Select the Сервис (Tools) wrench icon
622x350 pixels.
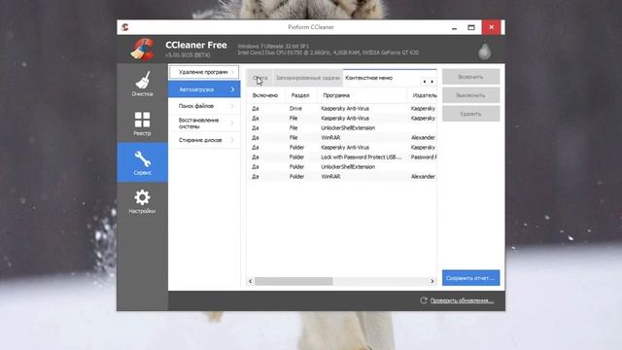(142, 158)
